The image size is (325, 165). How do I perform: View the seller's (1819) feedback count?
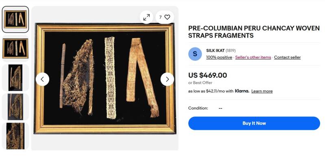click(x=231, y=51)
